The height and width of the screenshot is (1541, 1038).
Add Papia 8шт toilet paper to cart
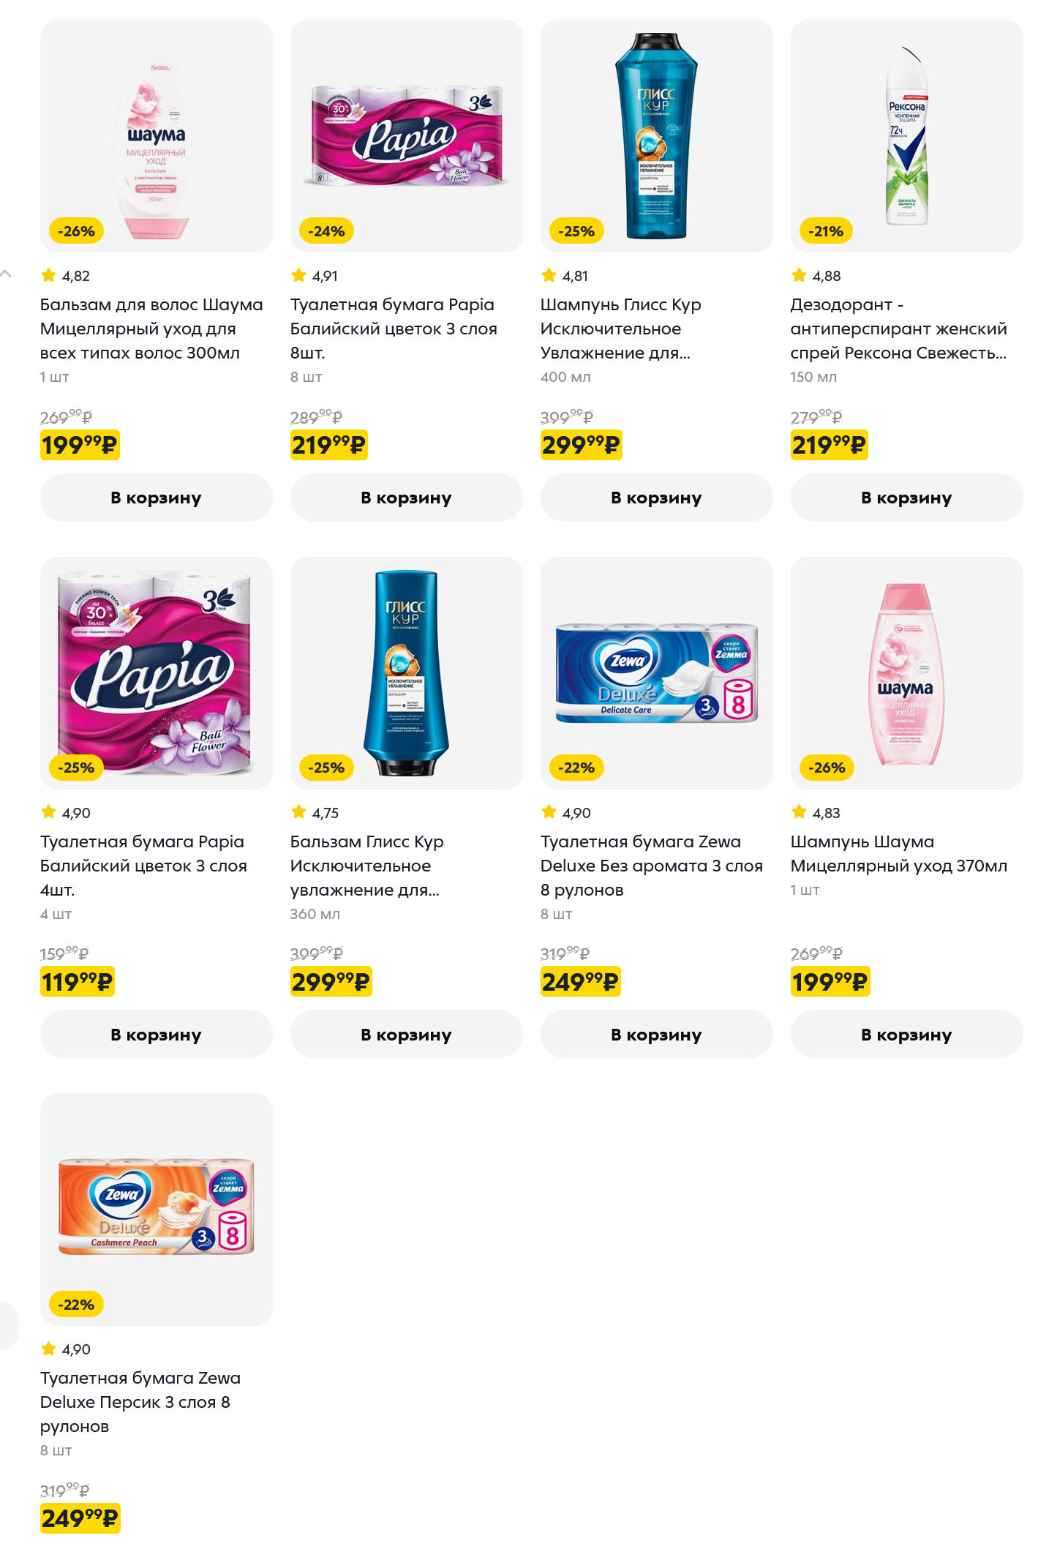pyautogui.click(x=406, y=498)
